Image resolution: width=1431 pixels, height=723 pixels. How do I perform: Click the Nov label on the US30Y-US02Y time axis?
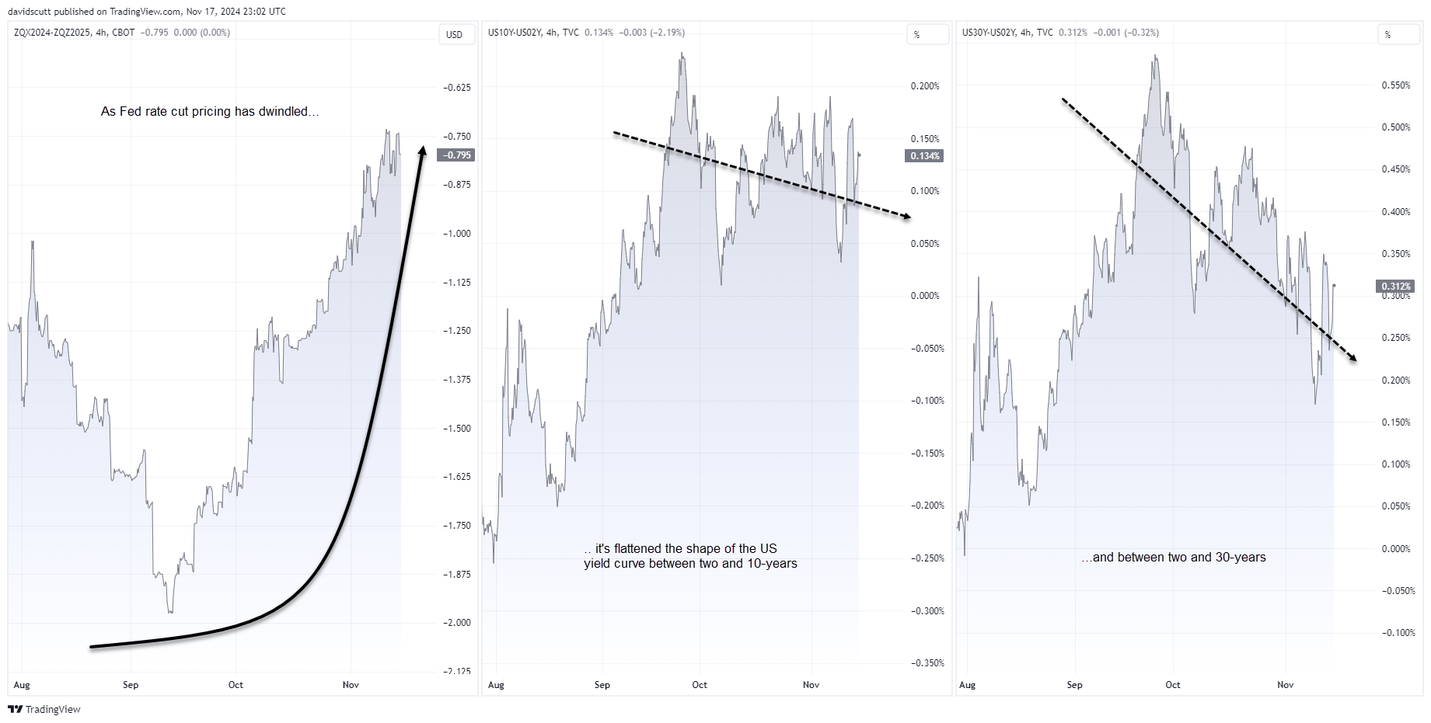click(x=1286, y=685)
